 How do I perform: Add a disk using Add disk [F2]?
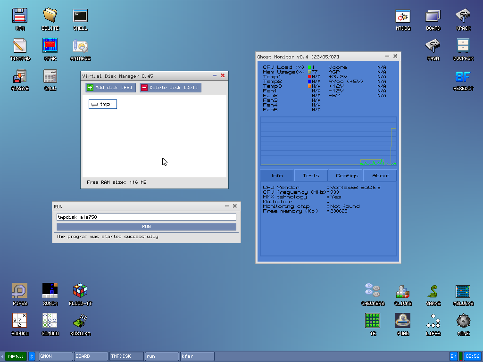point(110,87)
